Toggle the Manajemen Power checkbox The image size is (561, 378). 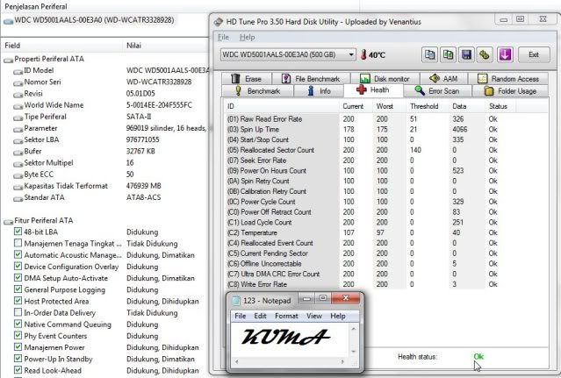pyautogui.click(x=18, y=347)
